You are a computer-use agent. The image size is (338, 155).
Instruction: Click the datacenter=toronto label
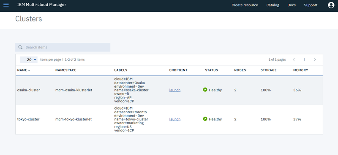click(x=131, y=112)
